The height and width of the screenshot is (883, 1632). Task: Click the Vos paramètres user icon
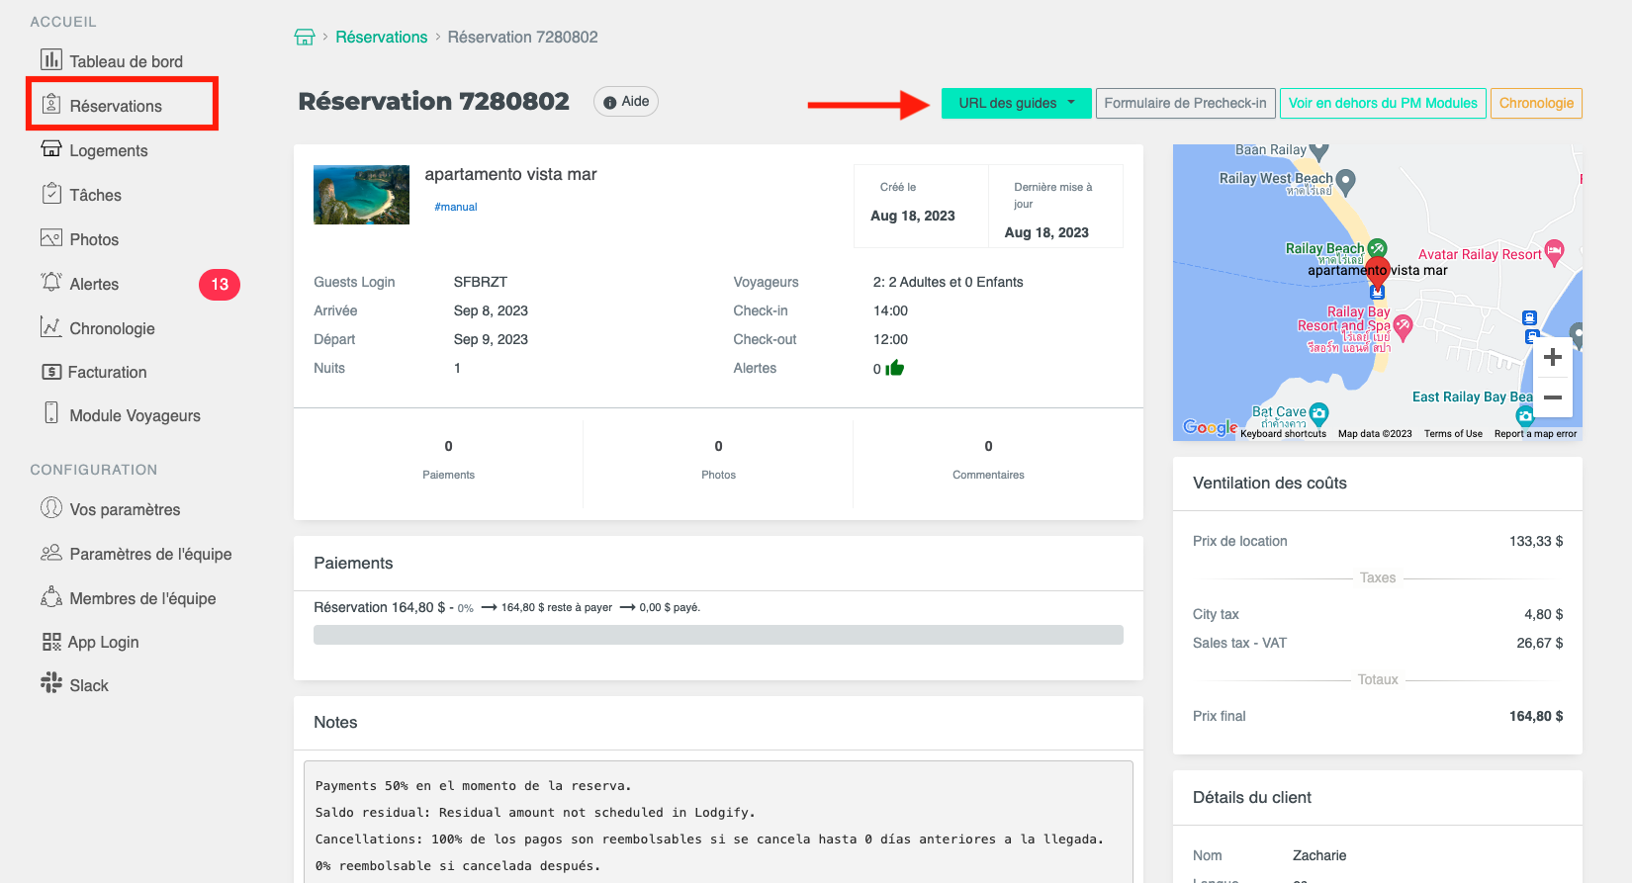(x=51, y=507)
